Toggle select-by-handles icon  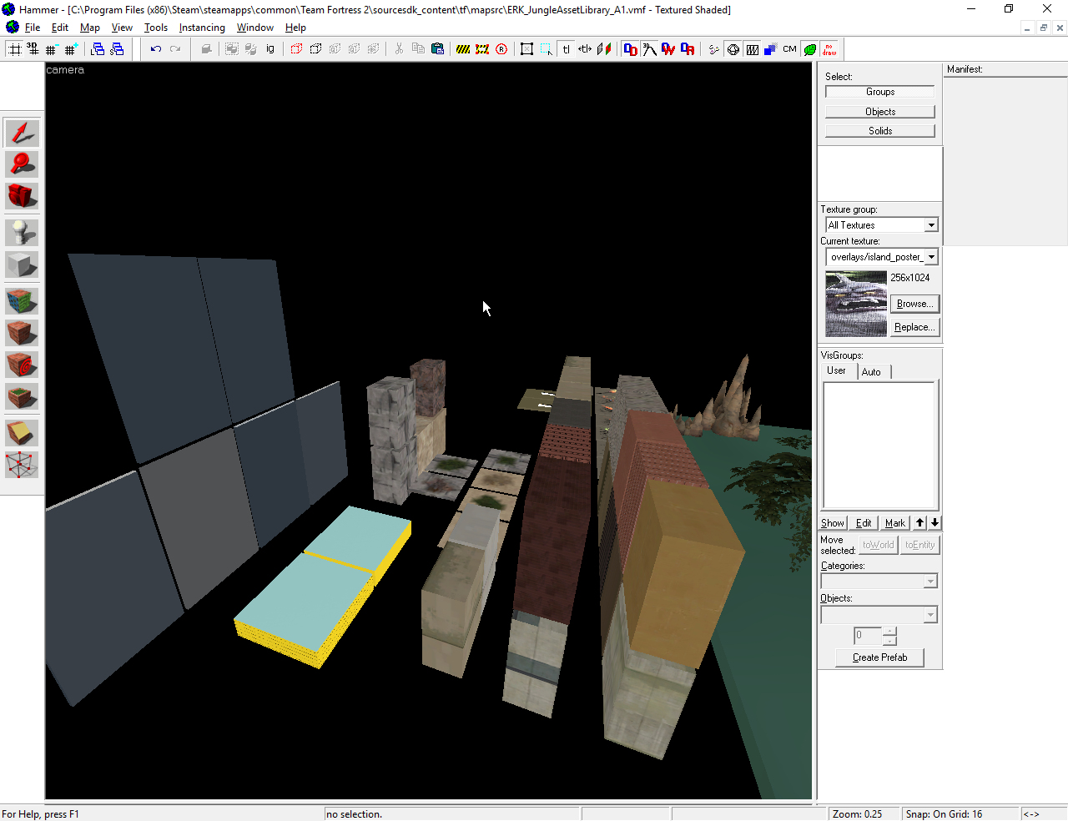click(x=526, y=49)
